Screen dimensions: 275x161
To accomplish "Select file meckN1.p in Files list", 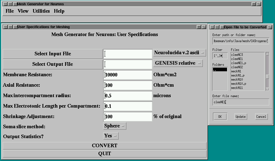I will (x=238, y=75).
